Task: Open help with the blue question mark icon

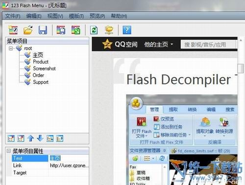Action: 127,30
